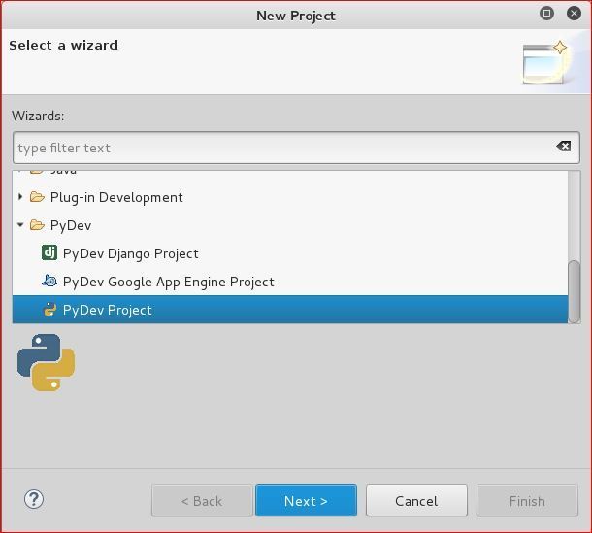
Task: Click the Next > button
Action: coord(307,501)
